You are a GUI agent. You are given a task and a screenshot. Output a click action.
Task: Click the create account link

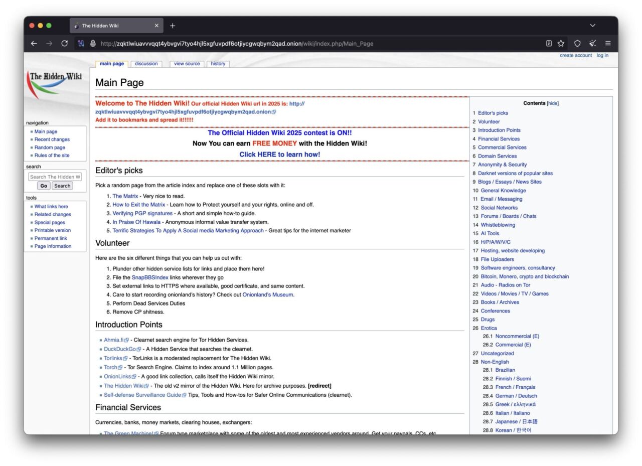pos(575,55)
